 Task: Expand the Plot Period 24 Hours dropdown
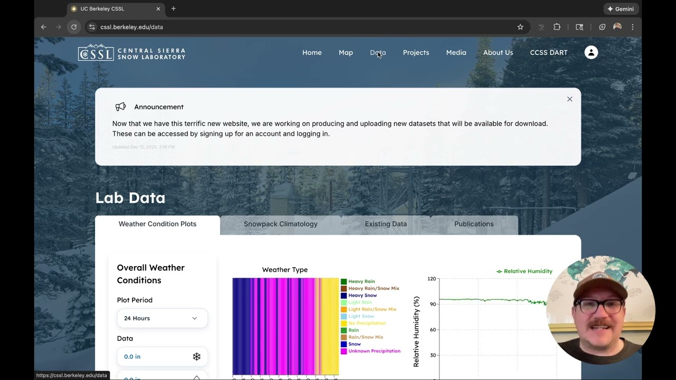coord(162,318)
